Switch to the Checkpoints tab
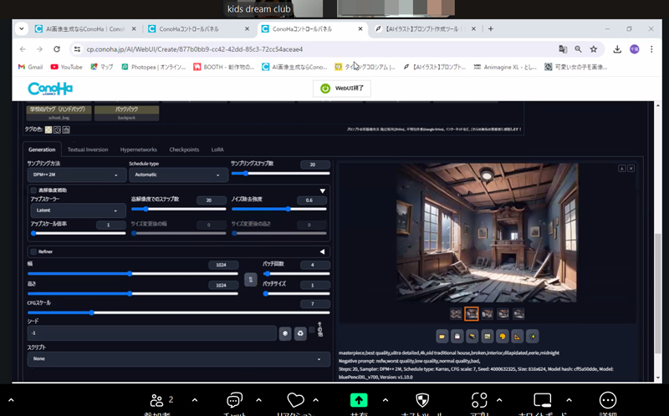Image resolution: width=669 pixels, height=416 pixels. (x=184, y=150)
